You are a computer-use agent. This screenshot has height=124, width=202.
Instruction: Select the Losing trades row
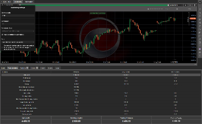101,105
